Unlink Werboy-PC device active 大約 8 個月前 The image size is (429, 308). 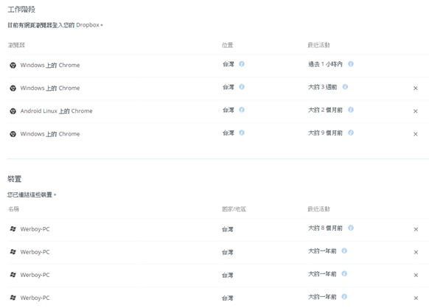click(x=416, y=229)
